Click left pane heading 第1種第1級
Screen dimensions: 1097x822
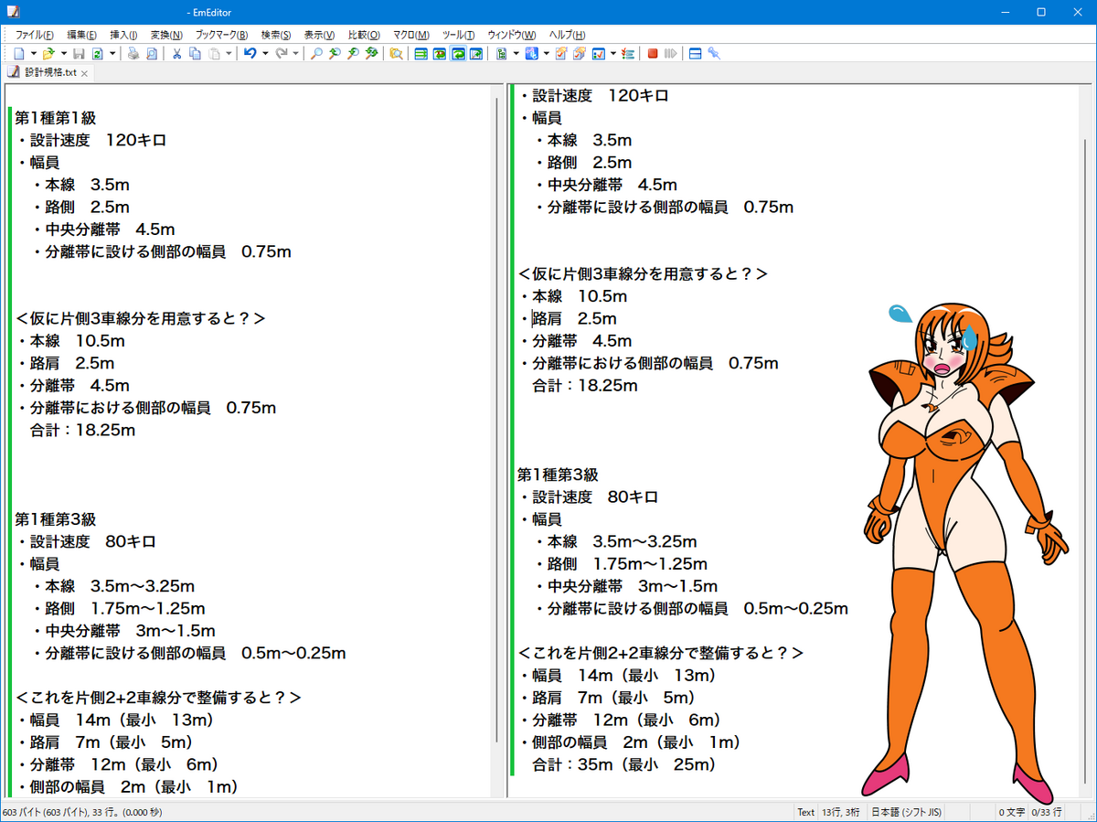55,118
